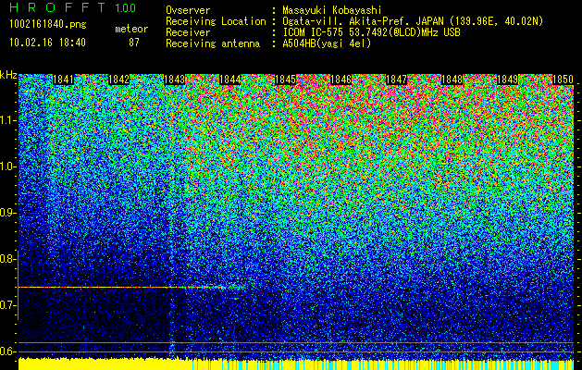Viewport: 582px width, 370px height.
Task: Click the 0.7 frequency axis label
Action: coord(7,305)
